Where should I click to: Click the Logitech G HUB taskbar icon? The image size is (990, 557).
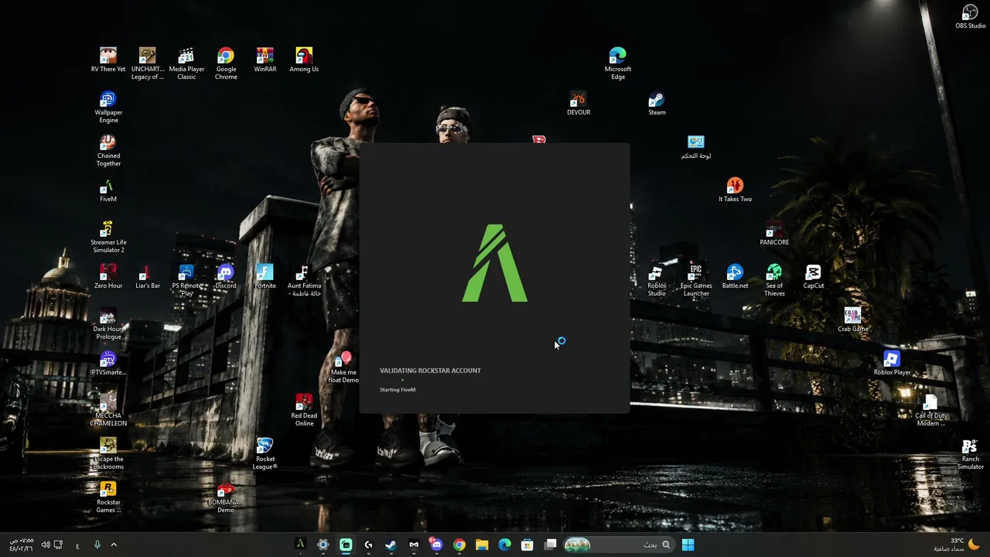pyautogui.click(x=368, y=545)
